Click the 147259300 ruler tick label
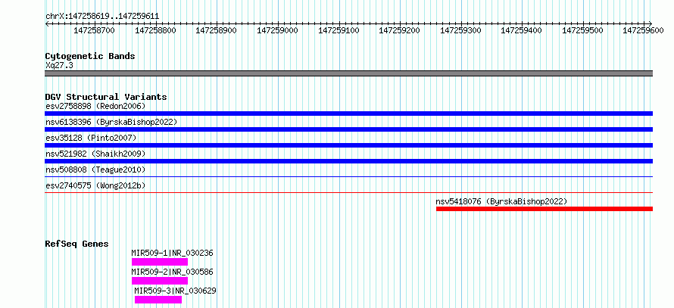This screenshot has width=674, height=308. click(x=460, y=30)
